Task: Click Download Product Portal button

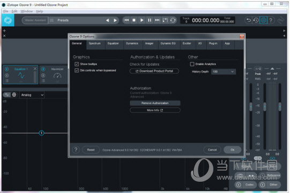Action: (x=154, y=71)
